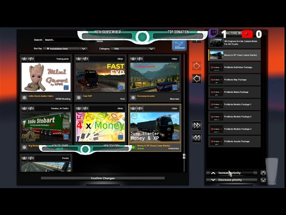Click the 4 x Money thumbnail
The width and height of the screenshot is (286, 215).
click(100, 127)
